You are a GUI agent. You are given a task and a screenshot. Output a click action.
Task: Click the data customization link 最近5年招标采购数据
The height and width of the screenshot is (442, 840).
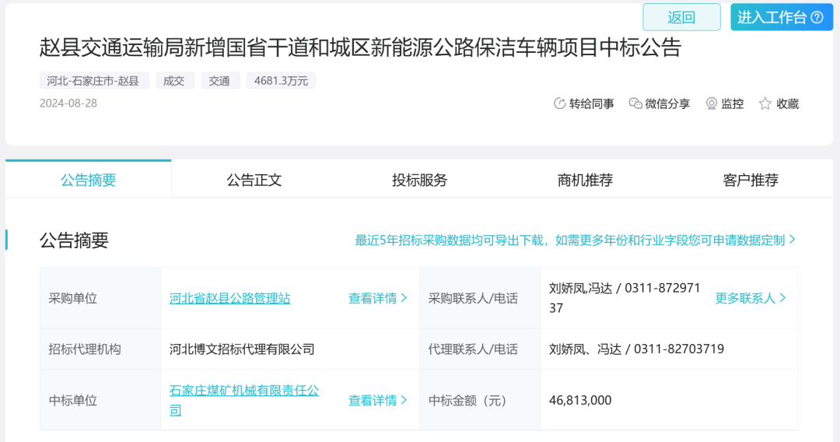pos(576,240)
